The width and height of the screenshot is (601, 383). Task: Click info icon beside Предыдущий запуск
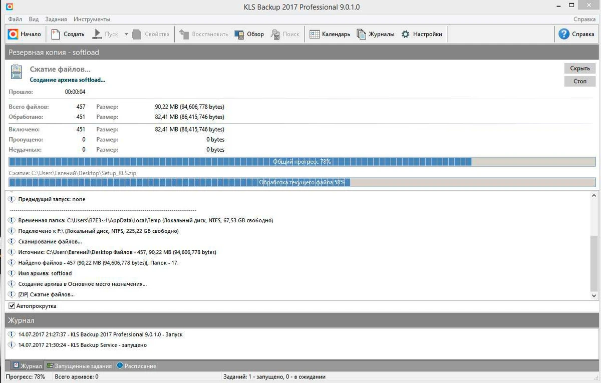coord(12,199)
